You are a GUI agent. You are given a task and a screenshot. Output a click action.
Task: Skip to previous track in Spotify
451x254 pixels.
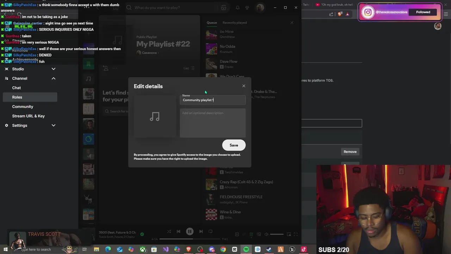[178, 231]
